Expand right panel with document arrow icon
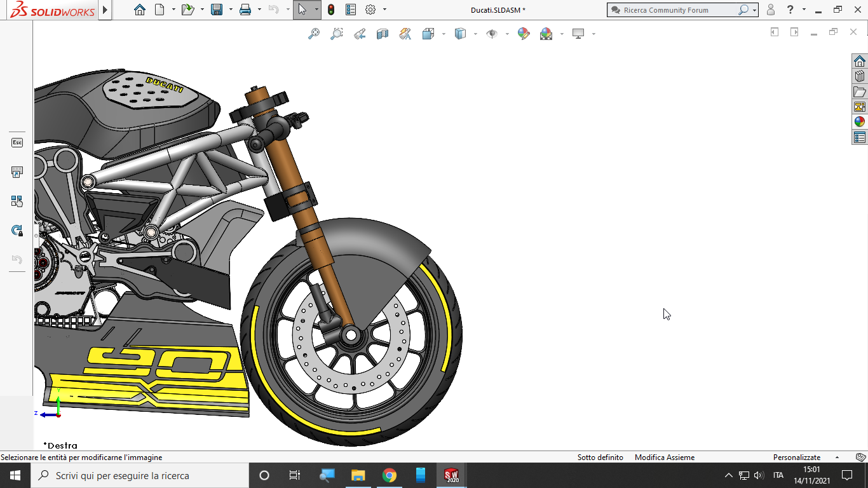The height and width of the screenshot is (488, 868). point(794,32)
